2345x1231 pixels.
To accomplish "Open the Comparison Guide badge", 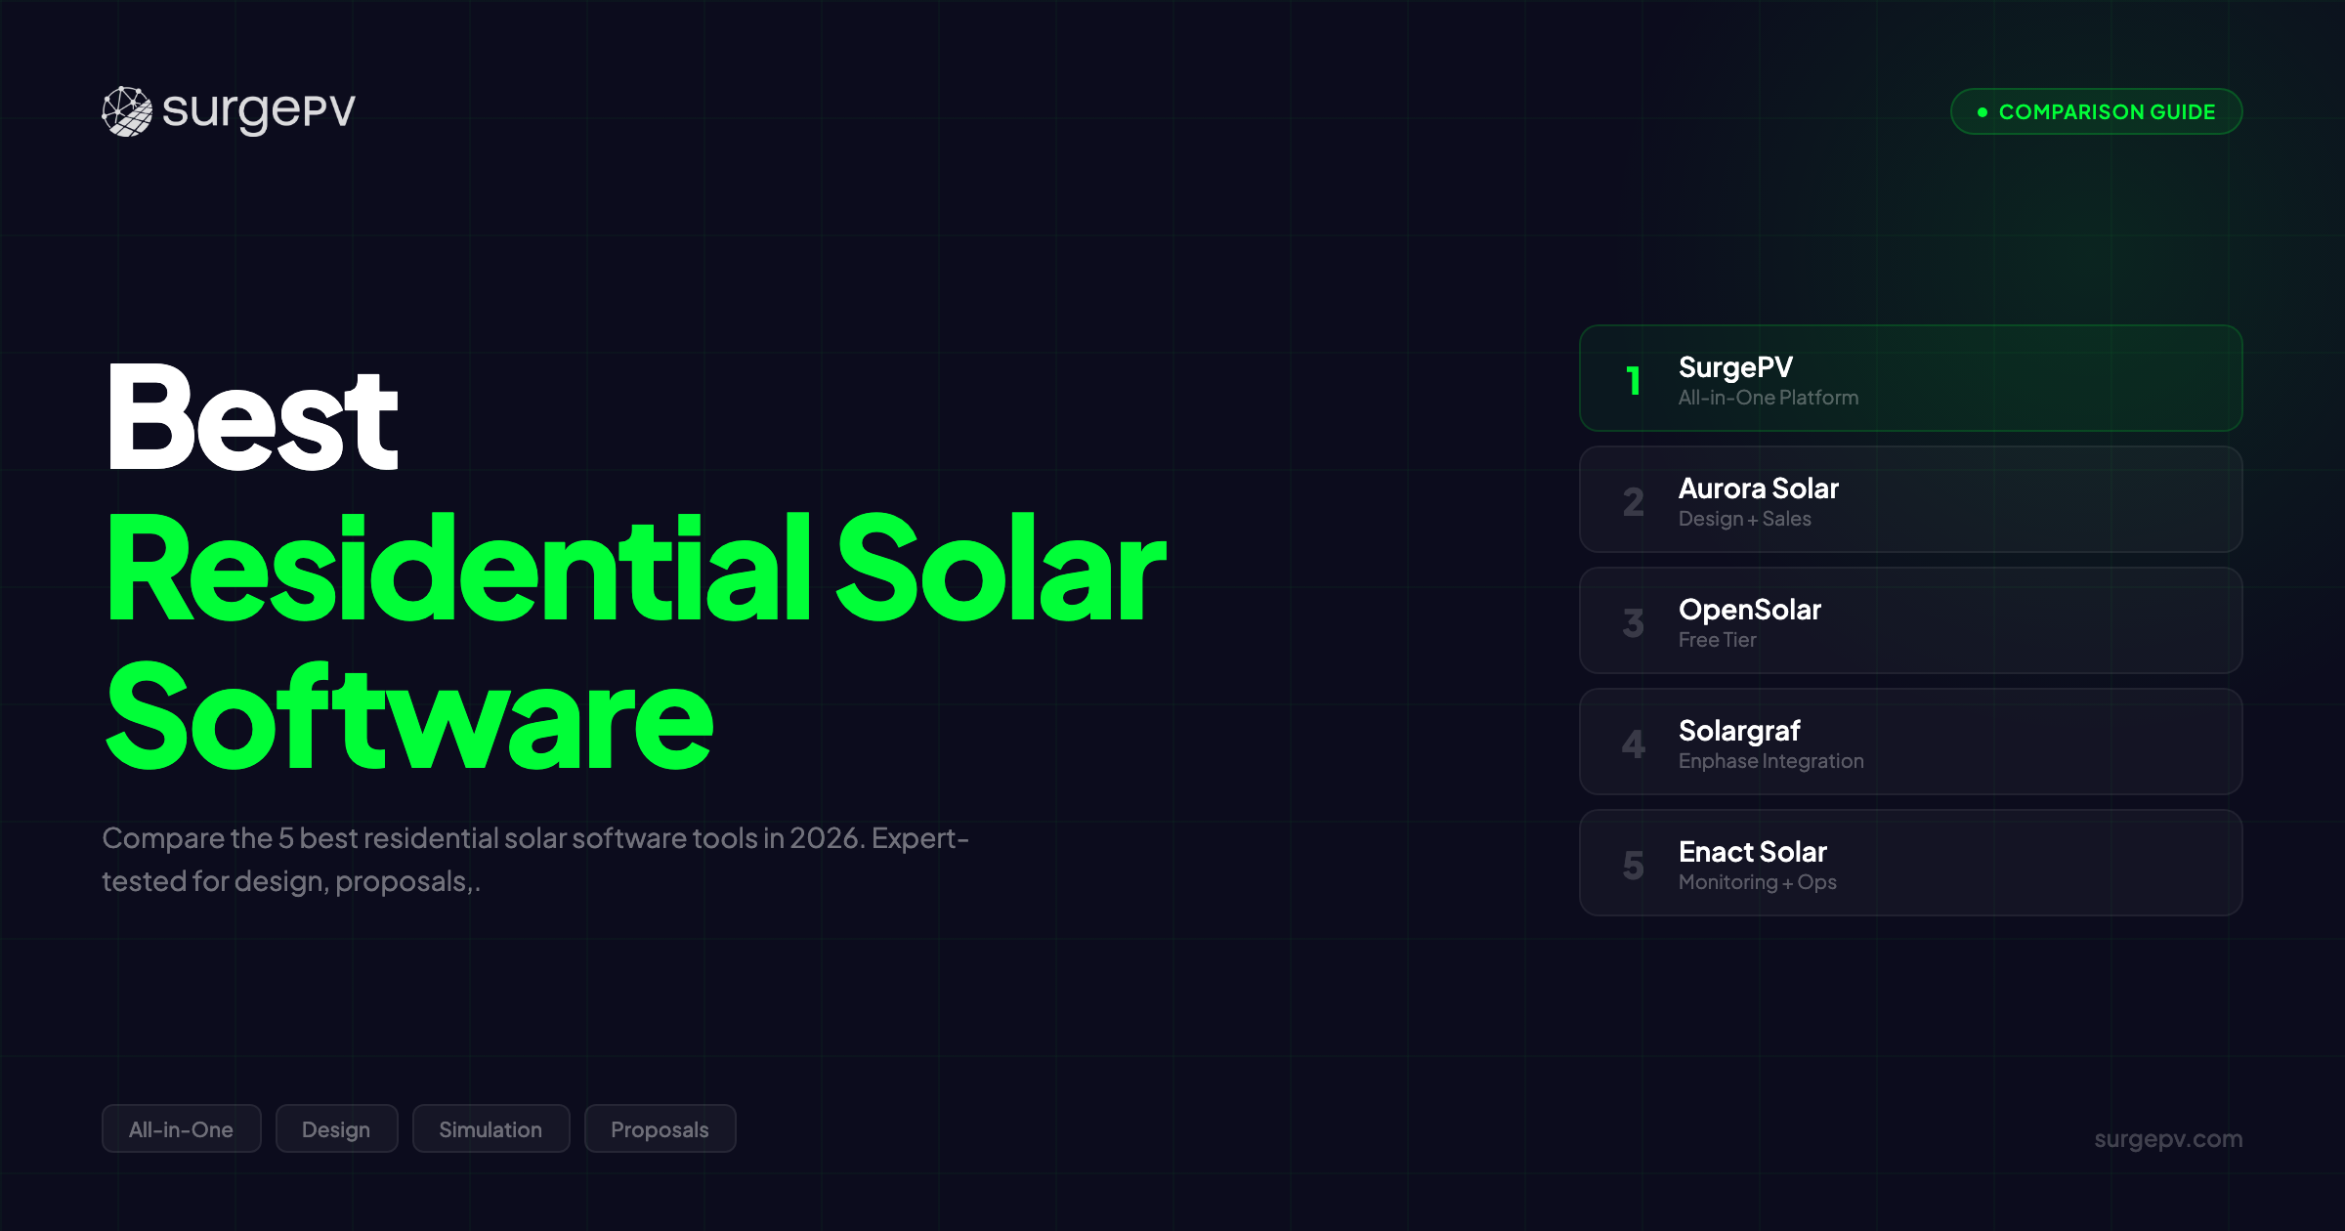I will [2096, 111].
